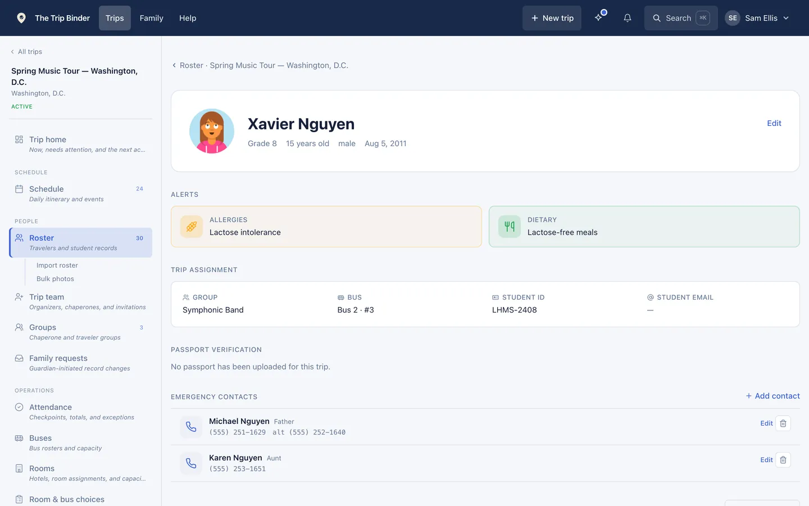The height and width of the screenshot is (506, 809).
Task: Delete Michael Nguyen emergency contact
Action: pyautogui.click(x=783, y=423)
